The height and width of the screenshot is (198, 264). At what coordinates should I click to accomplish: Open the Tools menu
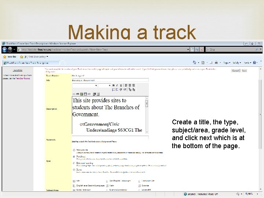click(x=247, y=63)
